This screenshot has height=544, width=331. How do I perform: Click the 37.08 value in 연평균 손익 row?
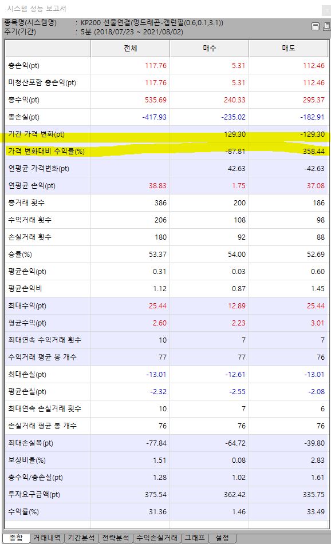point(316,186)
